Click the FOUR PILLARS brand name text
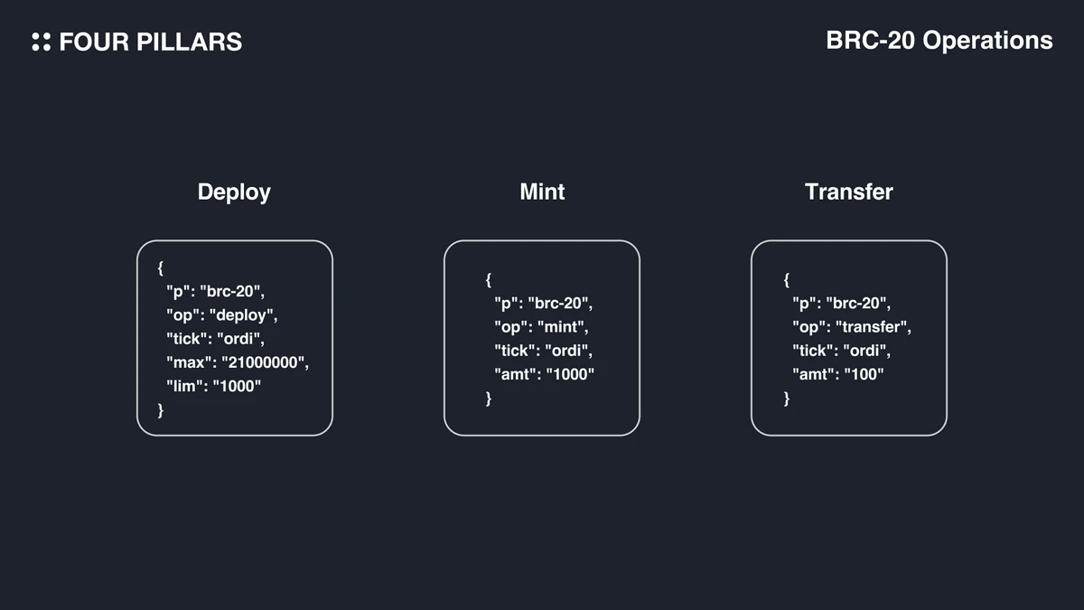 click(x=150, y=42)
